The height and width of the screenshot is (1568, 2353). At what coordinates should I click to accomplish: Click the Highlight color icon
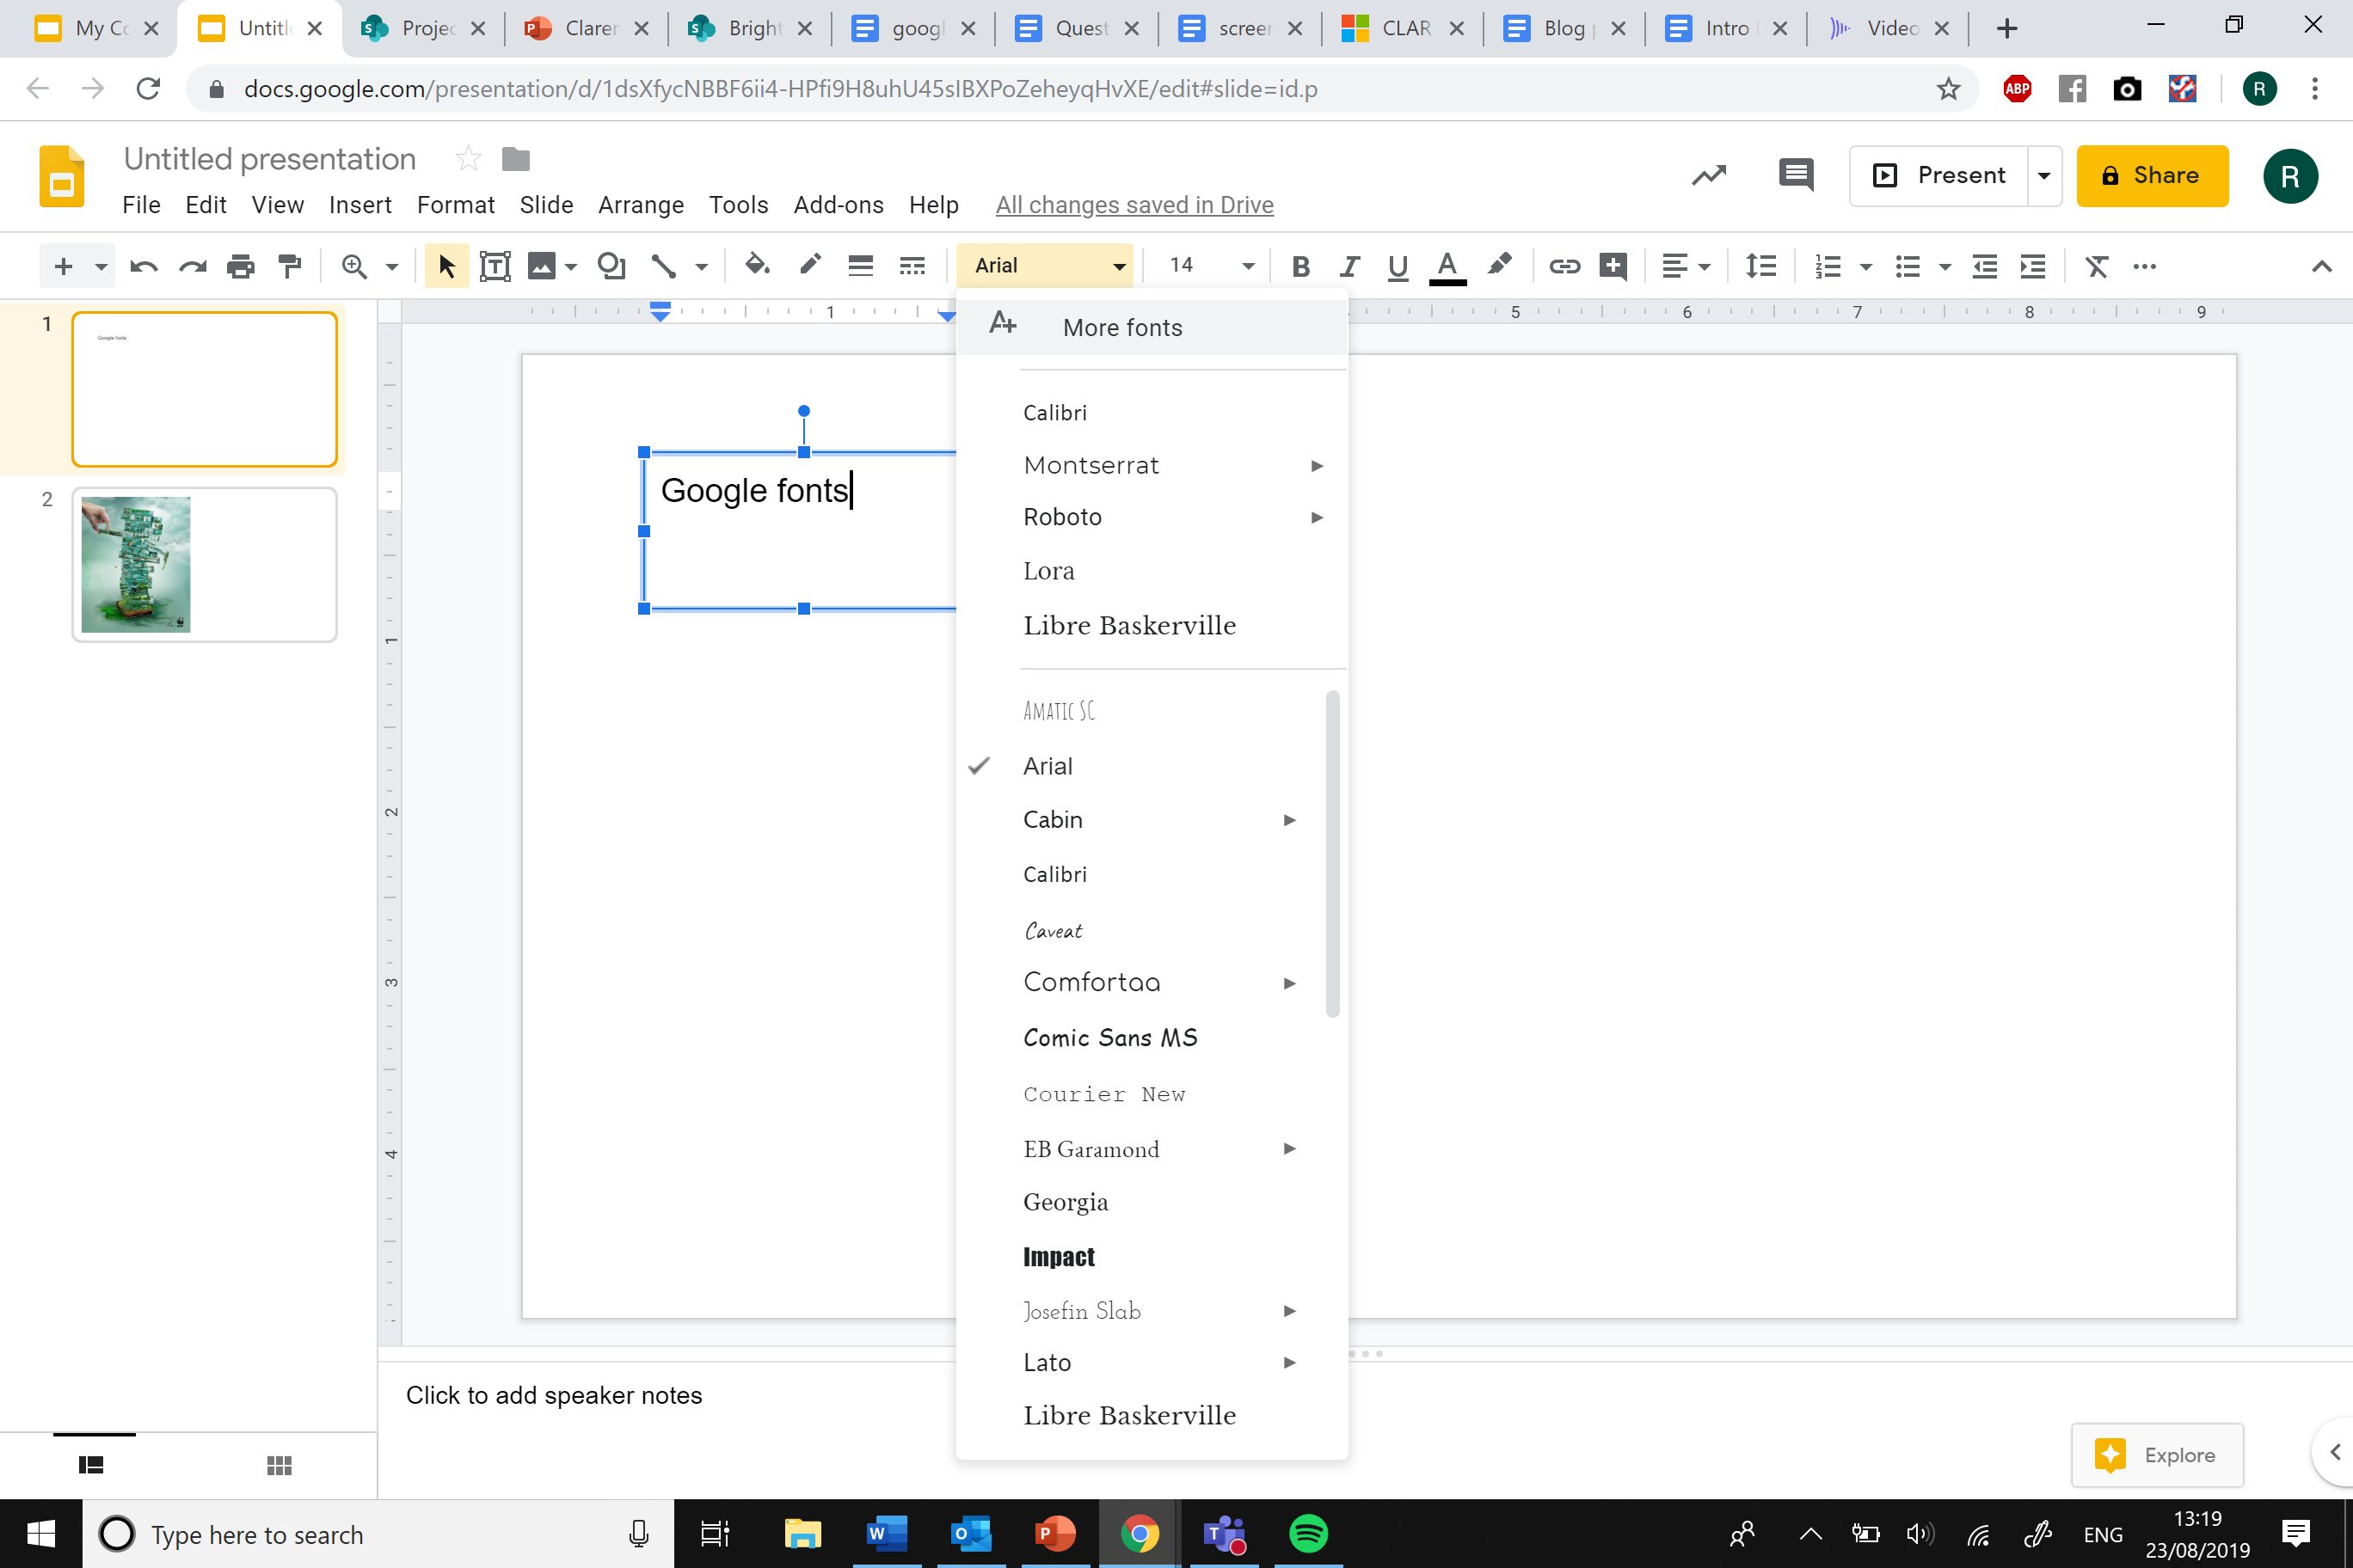(x=1501, y=264)
